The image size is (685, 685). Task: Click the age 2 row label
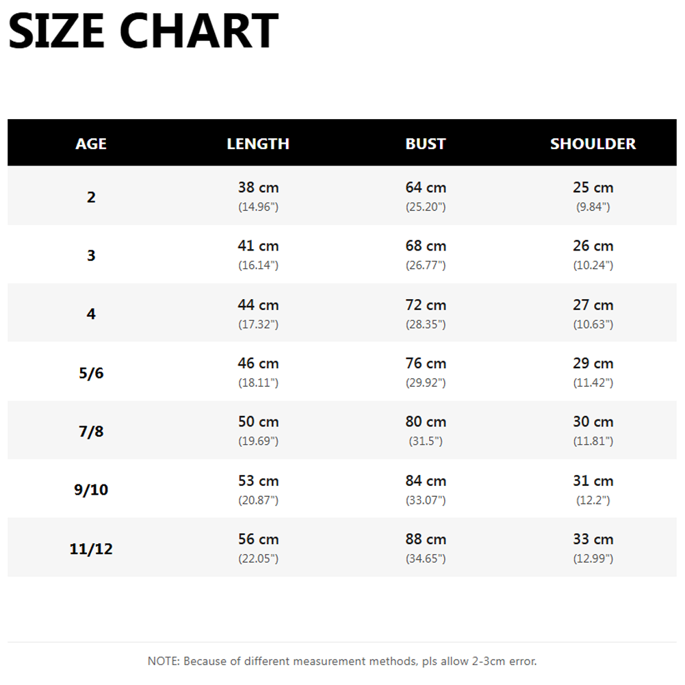point(91,197)
